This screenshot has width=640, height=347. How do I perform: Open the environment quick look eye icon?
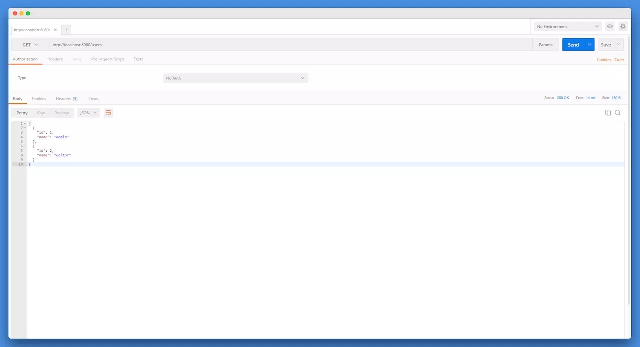(610, 26)
